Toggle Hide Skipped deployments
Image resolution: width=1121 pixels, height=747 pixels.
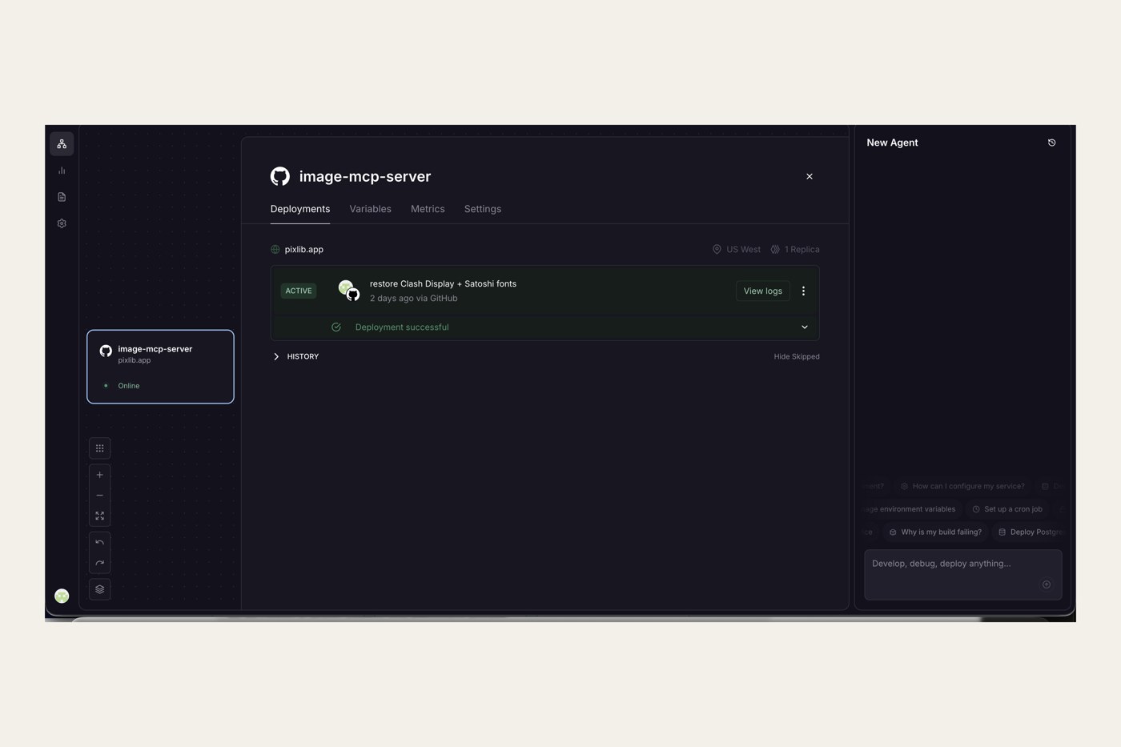coord(797,357)
